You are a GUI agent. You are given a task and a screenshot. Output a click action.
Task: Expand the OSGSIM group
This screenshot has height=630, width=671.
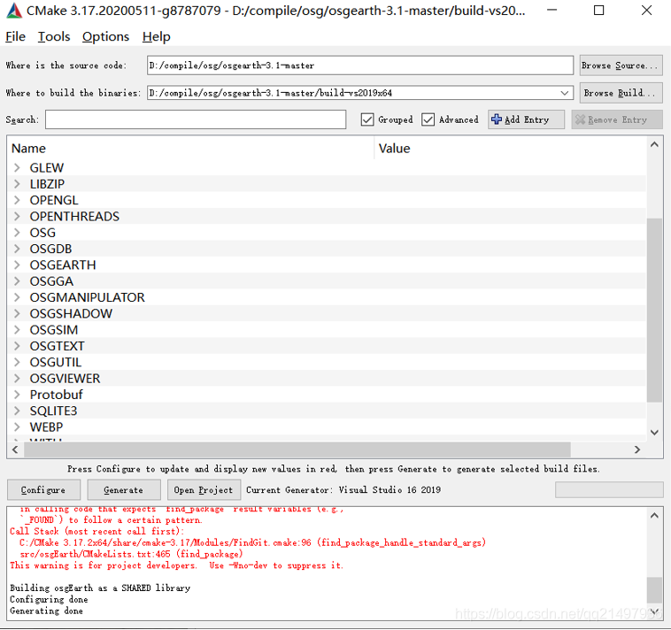pos(17,330)
